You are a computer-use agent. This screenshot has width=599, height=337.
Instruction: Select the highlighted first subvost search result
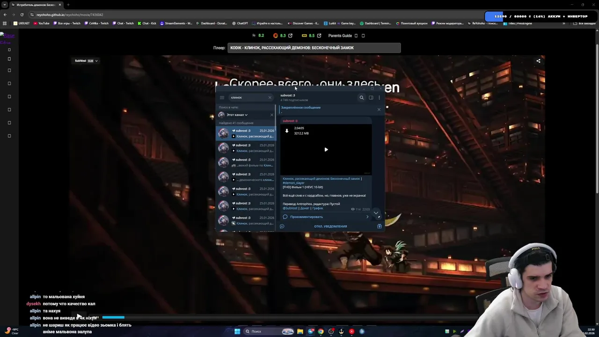[x=246, y=133]
